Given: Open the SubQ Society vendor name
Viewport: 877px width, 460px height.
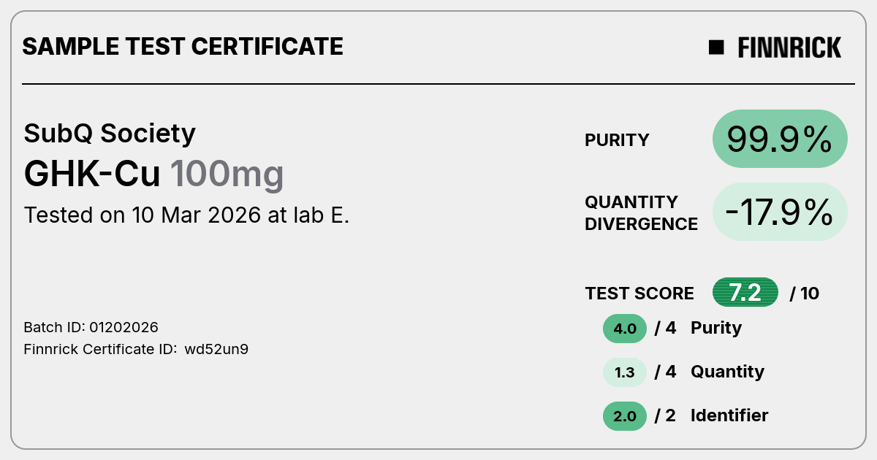Looking at the screenshot, I should [110, 134].
